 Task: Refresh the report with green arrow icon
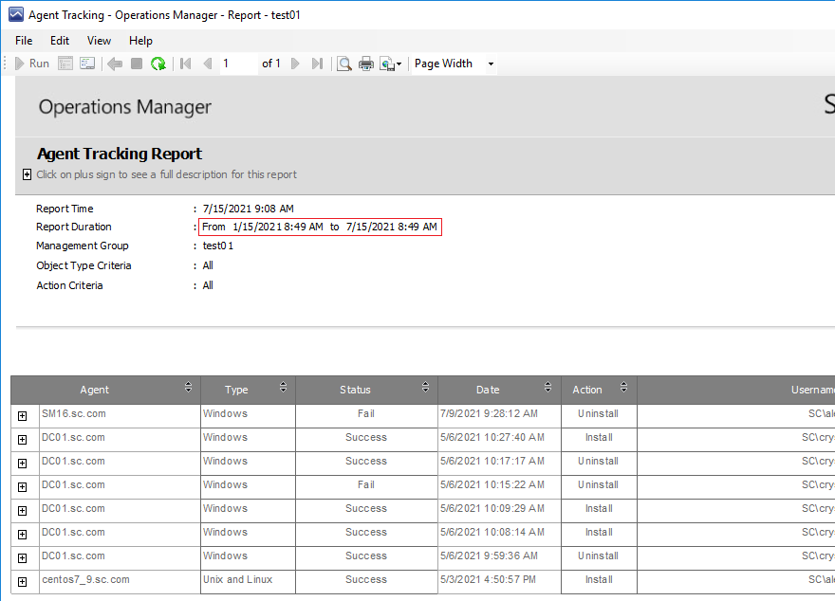pyautogui.click(x=158, y=64)
